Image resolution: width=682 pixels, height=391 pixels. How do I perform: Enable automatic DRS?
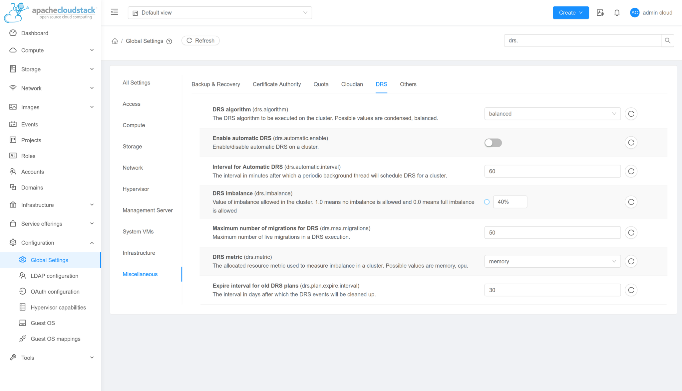[493, 143]
